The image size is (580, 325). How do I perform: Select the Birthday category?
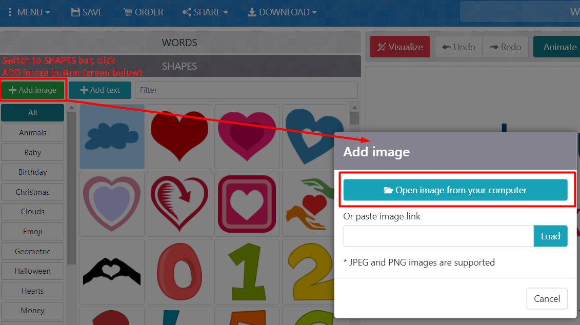(x=32, y=172)
